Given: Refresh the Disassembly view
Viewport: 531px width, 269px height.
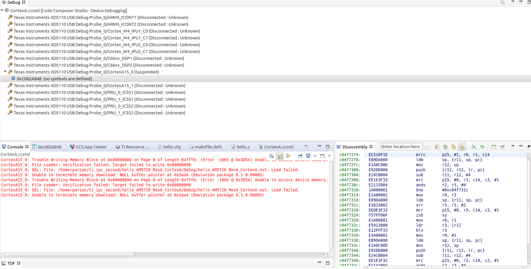Looking at the screenshot, I should click(x=437, y=147).
